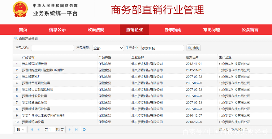Click the 直销产品列表 panel title
The height and width of the screenshot is (139, 272).
click(x=28, y=38)
